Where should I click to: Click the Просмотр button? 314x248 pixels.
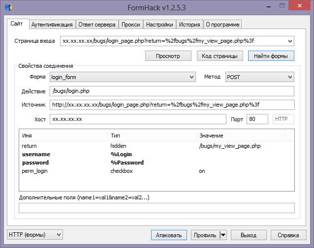pos(168,56)
